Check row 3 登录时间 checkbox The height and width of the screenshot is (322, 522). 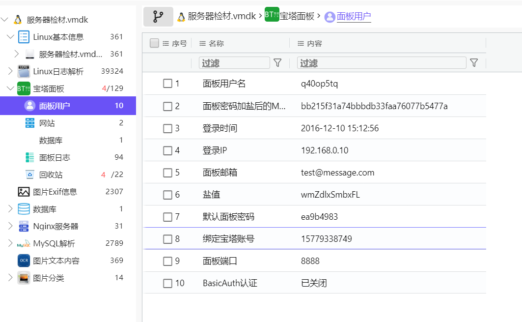[x=167, y=128]
